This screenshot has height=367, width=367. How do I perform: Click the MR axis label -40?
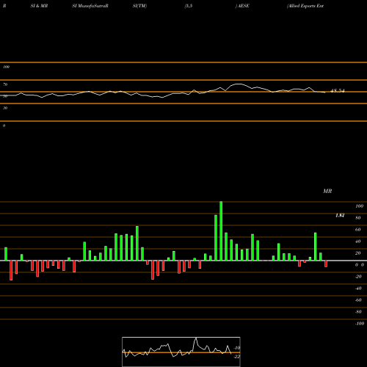click(358, 288)
